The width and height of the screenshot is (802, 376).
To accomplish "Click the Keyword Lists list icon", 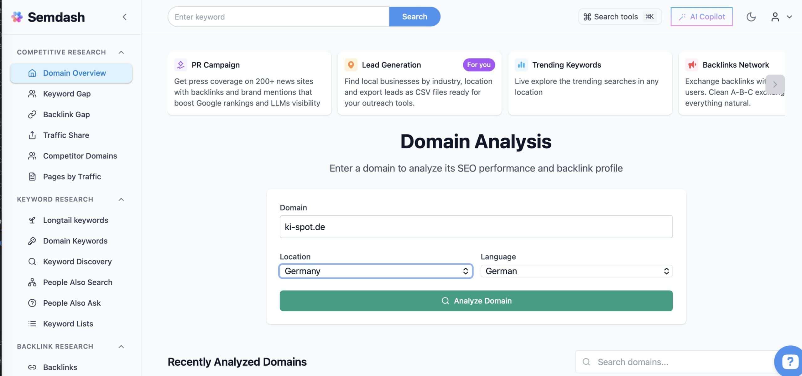I will 32,324.
